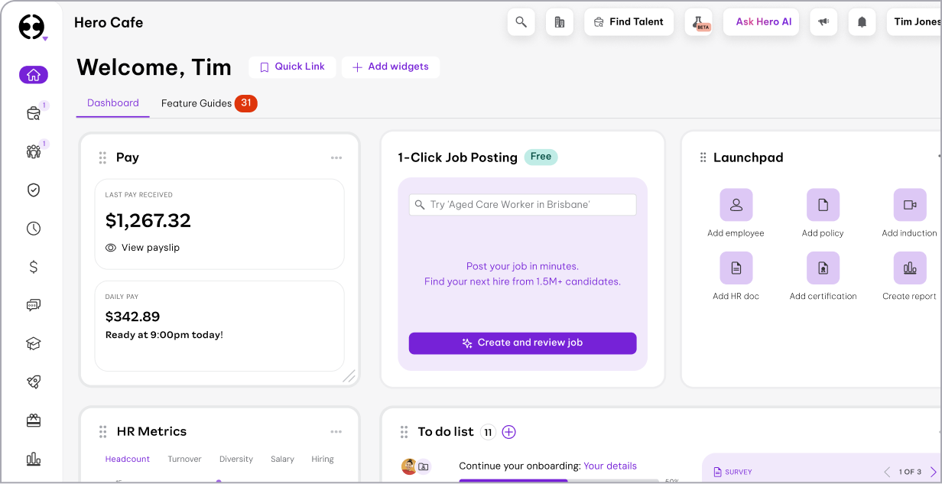Image resolution: width=942 pixels, height=484 pixels.
Task: Switch to the Feature Guides tab
Action: click(x=197, y=103)
